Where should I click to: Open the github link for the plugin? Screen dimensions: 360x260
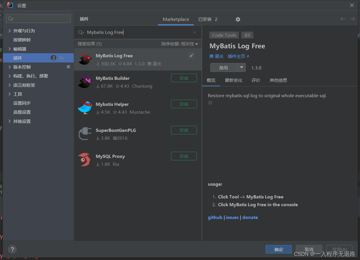(215, 217)
